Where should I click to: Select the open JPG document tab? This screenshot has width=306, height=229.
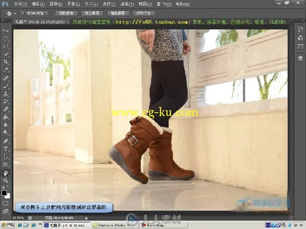[40, 22]
